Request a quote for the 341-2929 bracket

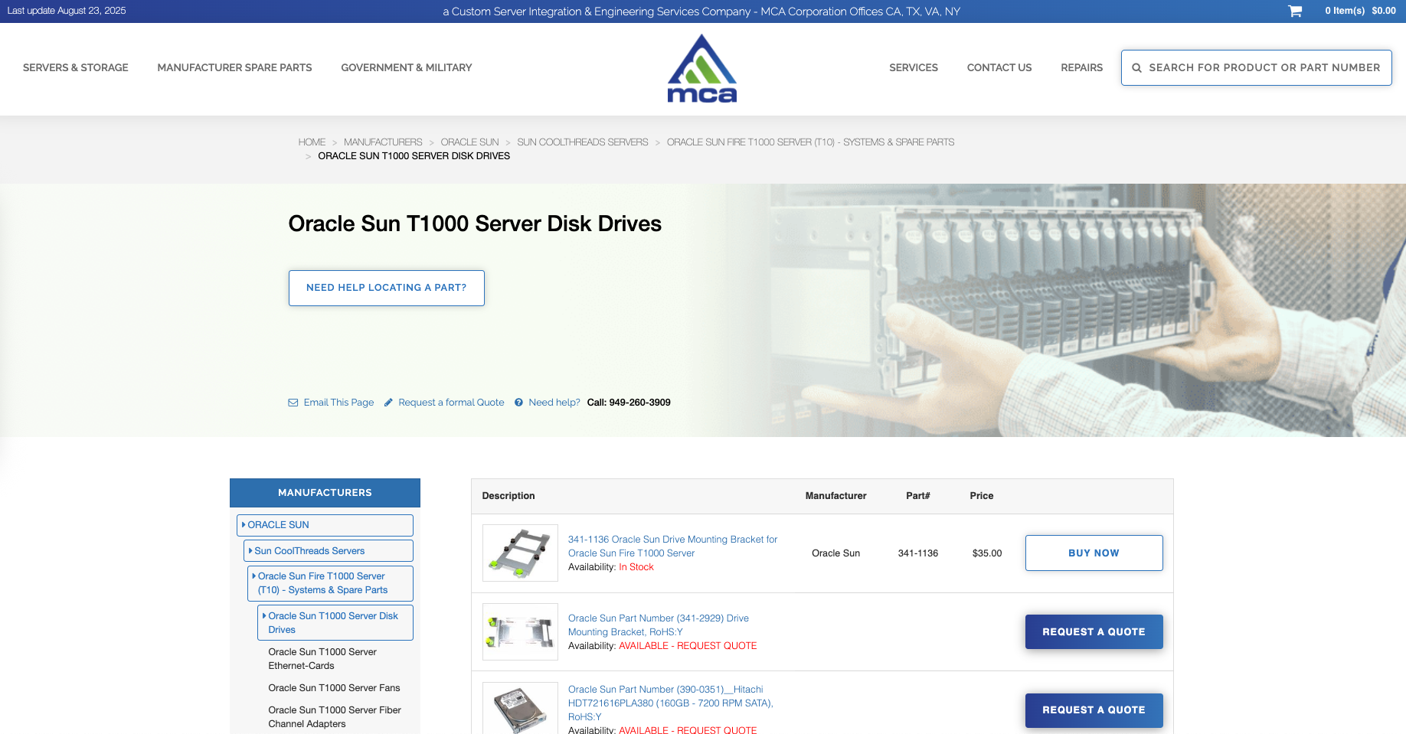(x=1094, y=631)
